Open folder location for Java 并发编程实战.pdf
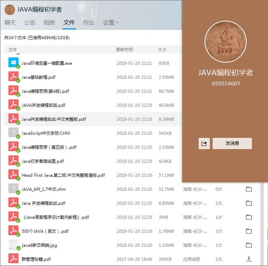This screenshot has height=266, width=268. click(249, 203)
